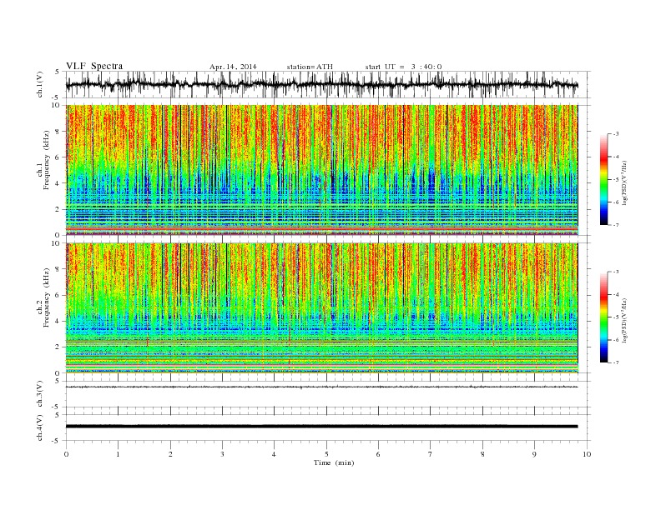Click time axis tick label "6"

(x=378, y=454)
